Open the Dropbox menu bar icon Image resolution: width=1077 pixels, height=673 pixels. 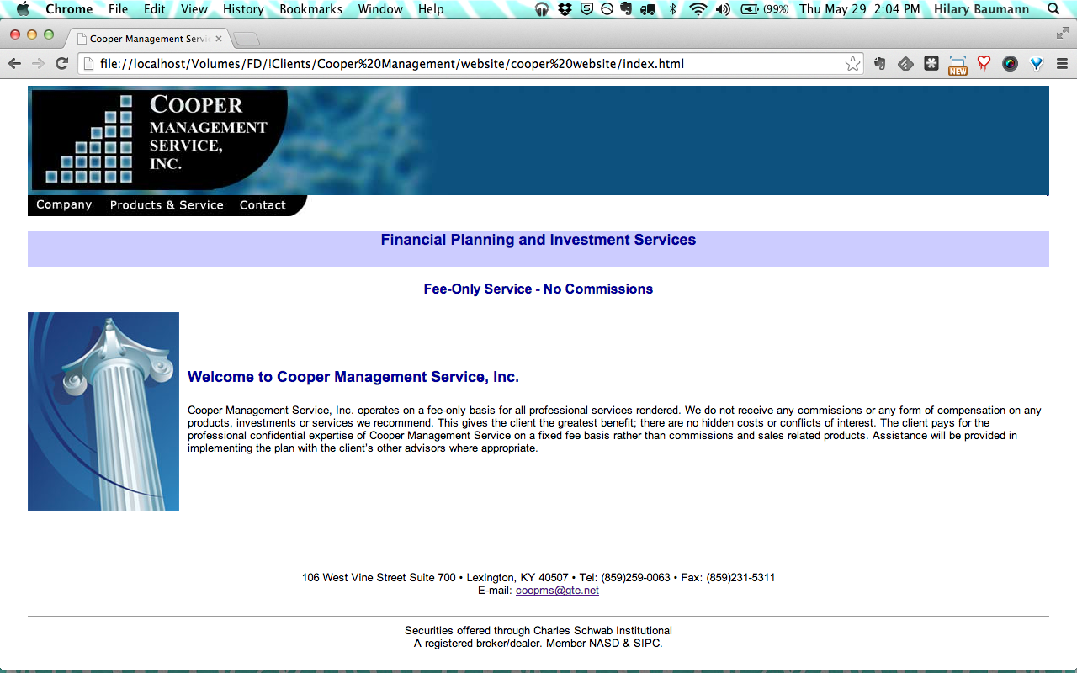[x=565, y=9]
